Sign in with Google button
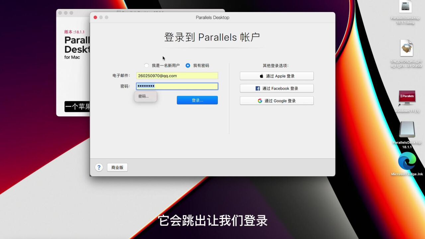 (277, 101)
